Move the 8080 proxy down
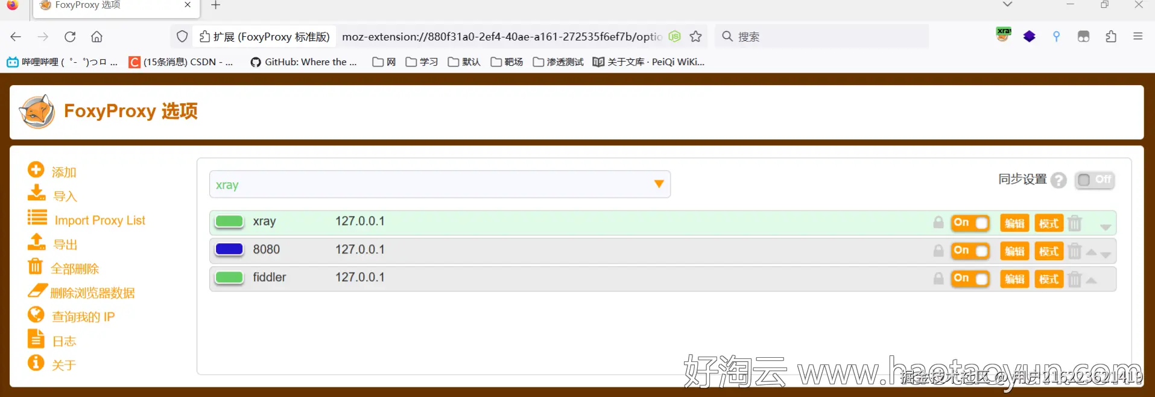The width and height of the screenshot is (1155, 397). click(1106, 255)
